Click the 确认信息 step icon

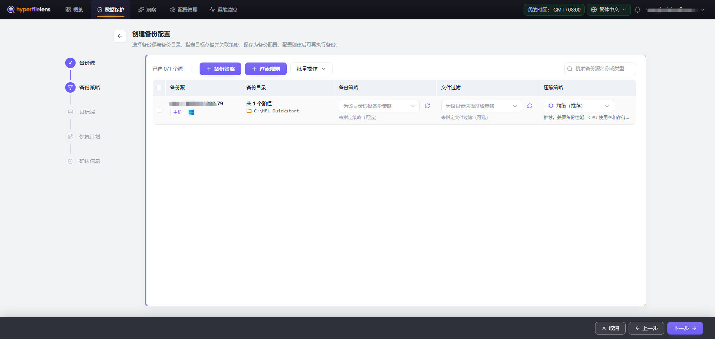click(x=70, y=161)
